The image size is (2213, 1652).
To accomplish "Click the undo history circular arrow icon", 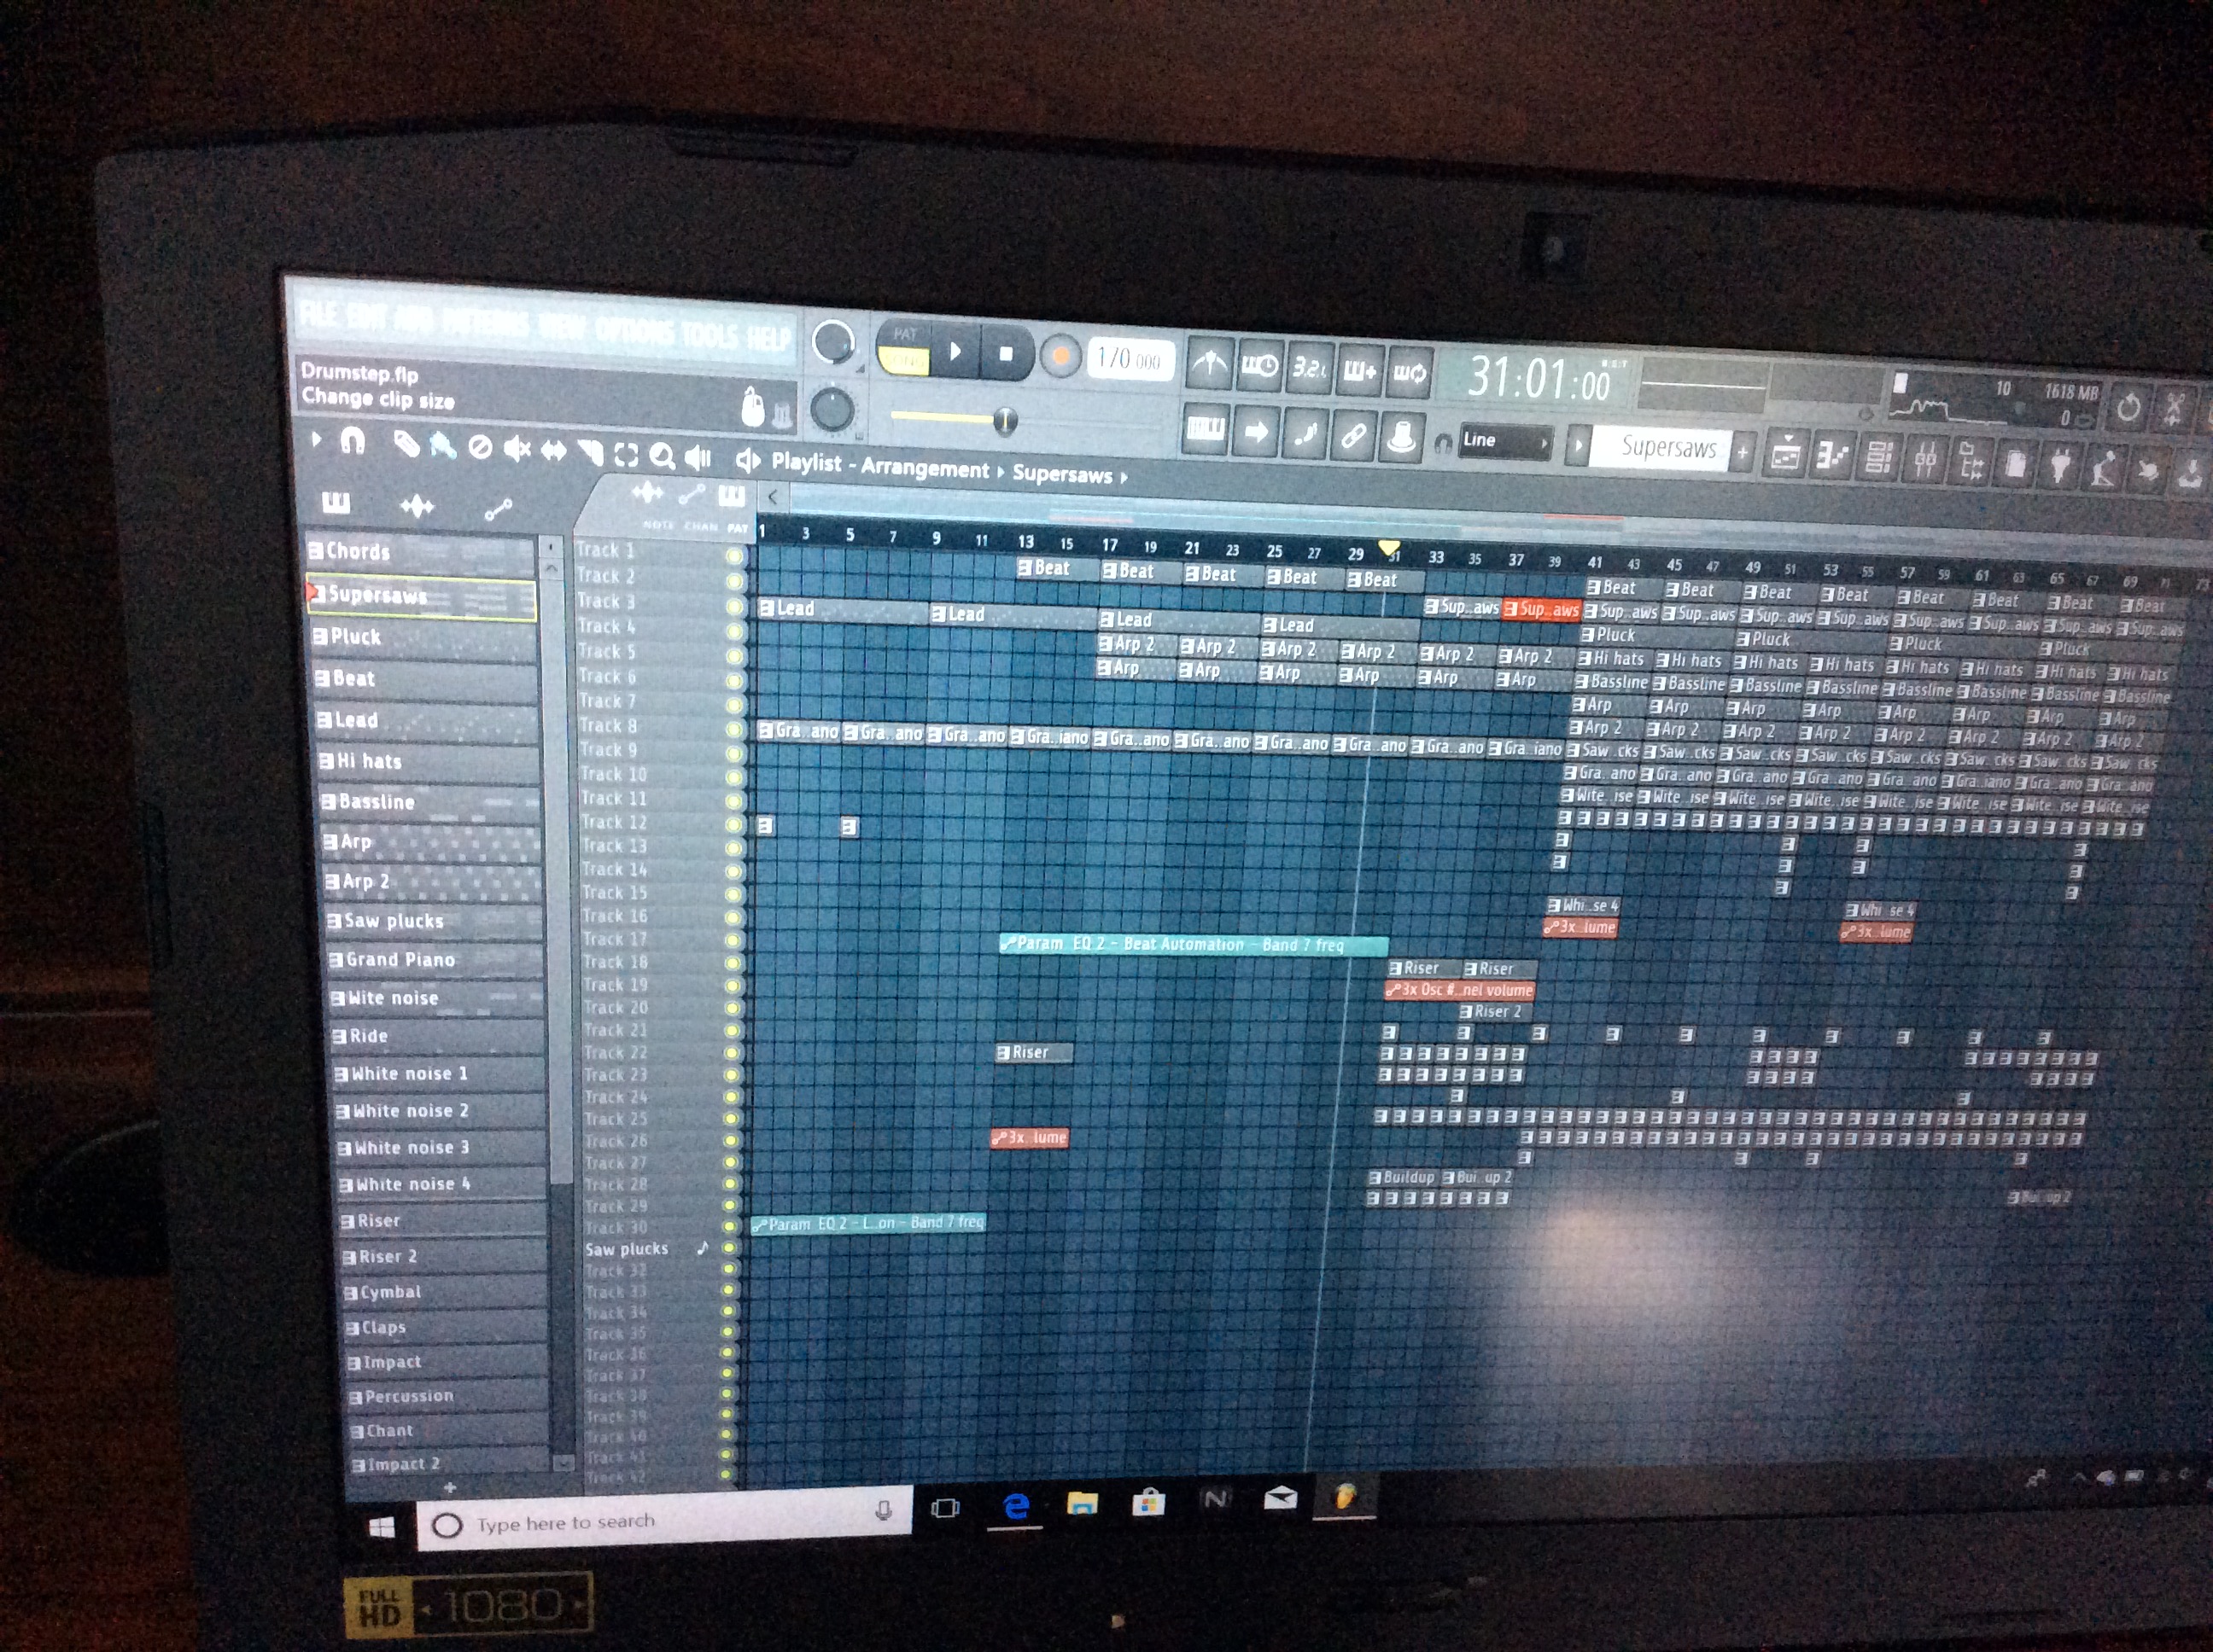I will (x=2128, y=407).
